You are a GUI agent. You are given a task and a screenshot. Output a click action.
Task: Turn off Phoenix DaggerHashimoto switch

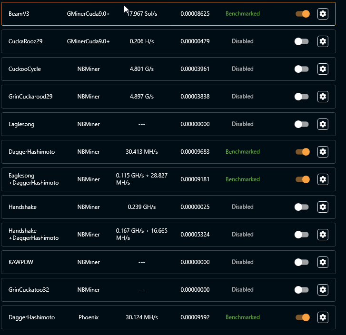point(302,317)
